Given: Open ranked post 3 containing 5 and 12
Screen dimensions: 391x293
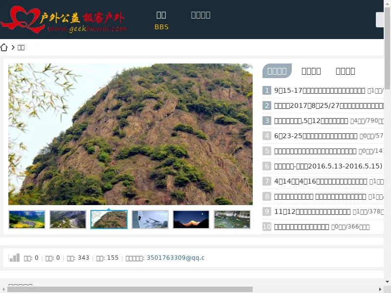Looking at the screenshot, I should 311,121.
